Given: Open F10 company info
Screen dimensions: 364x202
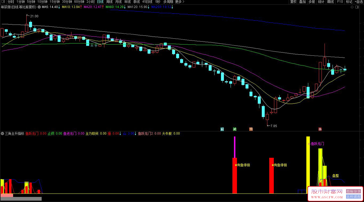Looking at the screenshot, I should pos(340,2).
